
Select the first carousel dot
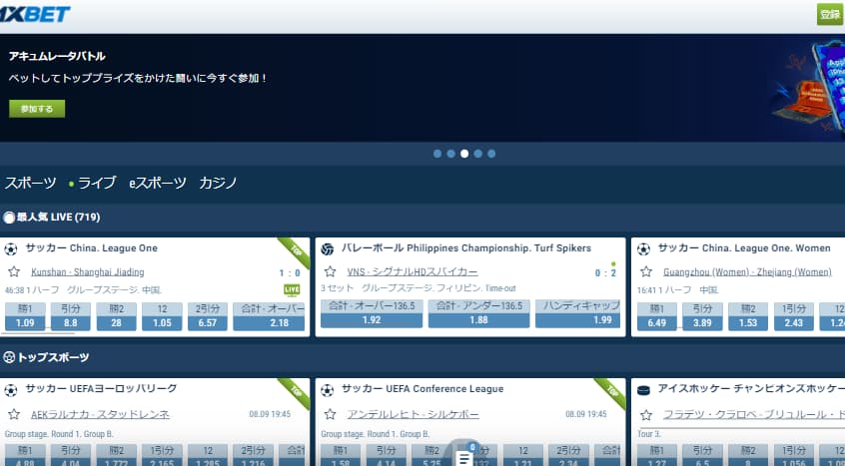tap(437, 154)
